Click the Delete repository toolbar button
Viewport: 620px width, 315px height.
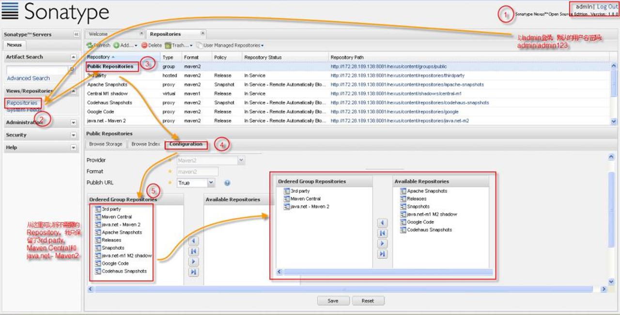tap(152, 45)
